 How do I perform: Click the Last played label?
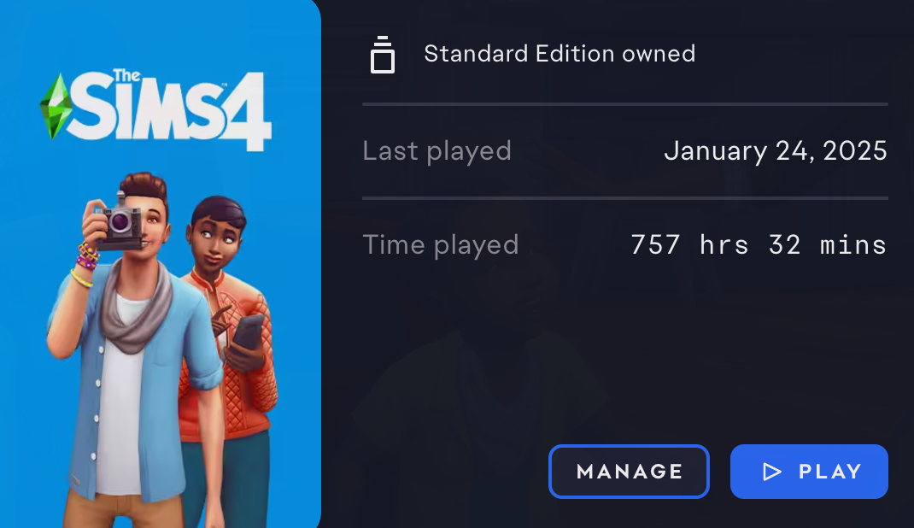click(436, 151)
